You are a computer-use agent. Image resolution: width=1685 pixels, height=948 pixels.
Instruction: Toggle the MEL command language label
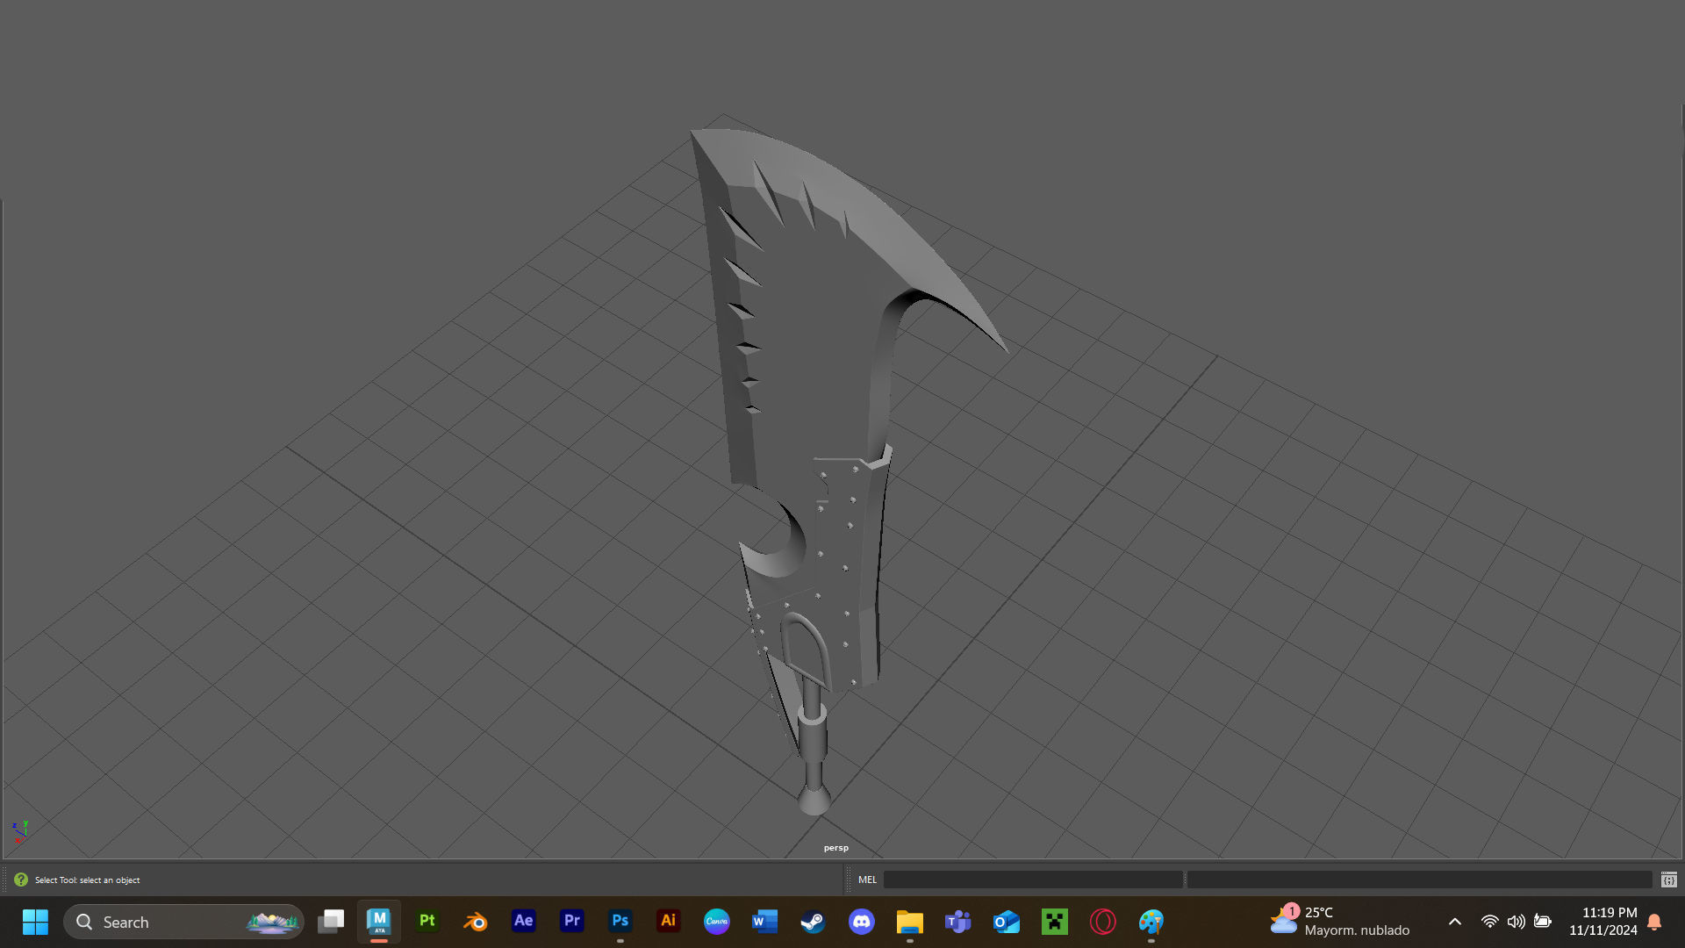point(867,880)
